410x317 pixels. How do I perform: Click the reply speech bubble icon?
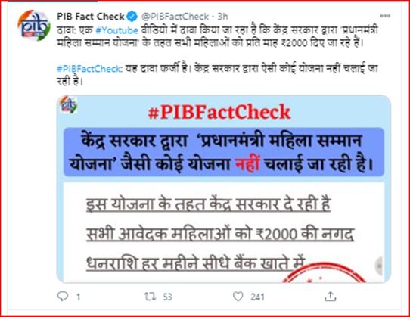click(x=63, y=297)
